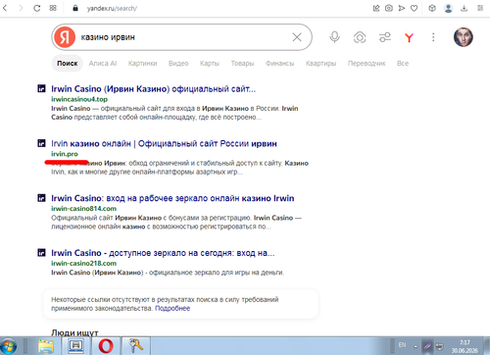
Task: Clear the search query with X
Action: point(297,37)
